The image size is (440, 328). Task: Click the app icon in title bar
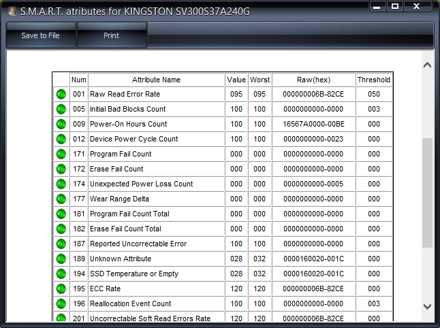12,12
